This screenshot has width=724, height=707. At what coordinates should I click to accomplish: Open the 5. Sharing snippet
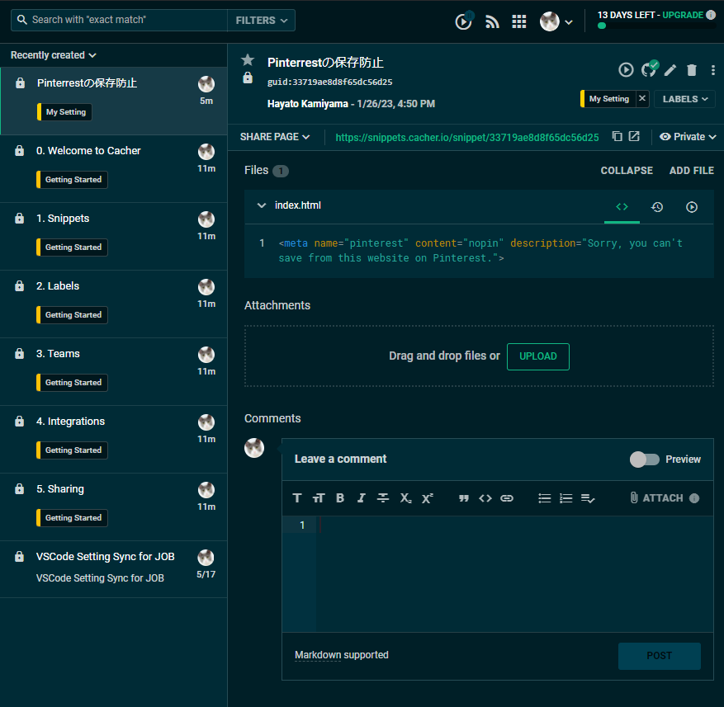(x=114, y=507)
